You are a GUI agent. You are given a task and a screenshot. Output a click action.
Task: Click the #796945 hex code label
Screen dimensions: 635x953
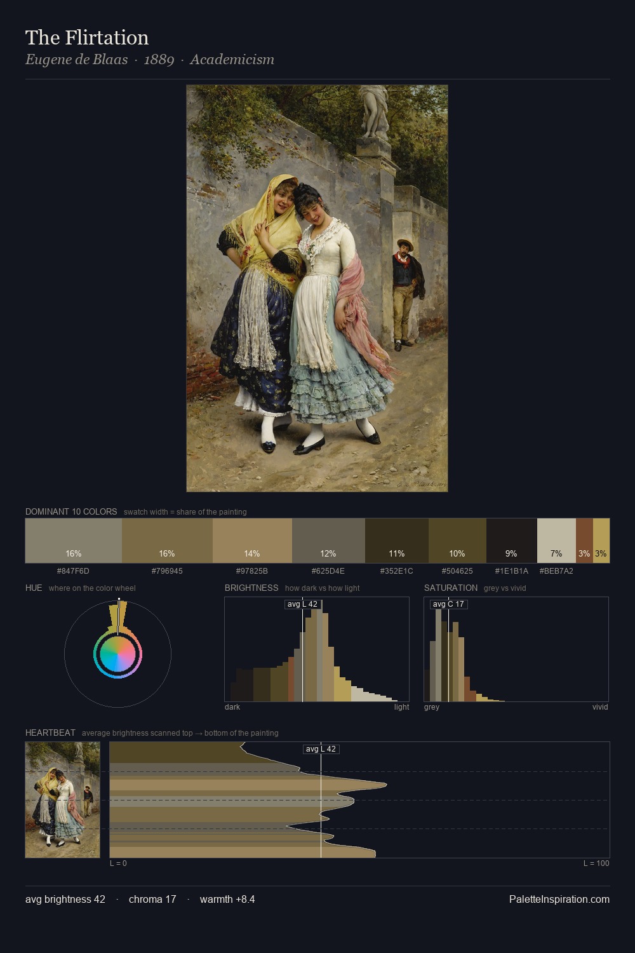[167, 571]
